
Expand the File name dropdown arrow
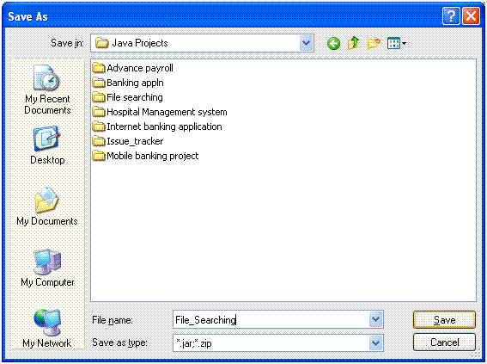point(375,319)
